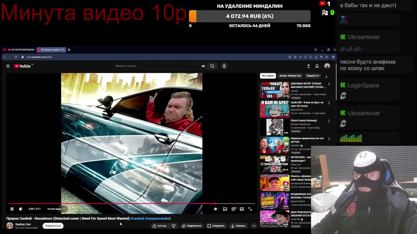Click the 'Подписаться' subscribe button
This screenshot has height=234, width=417.
tap(53, 226)
